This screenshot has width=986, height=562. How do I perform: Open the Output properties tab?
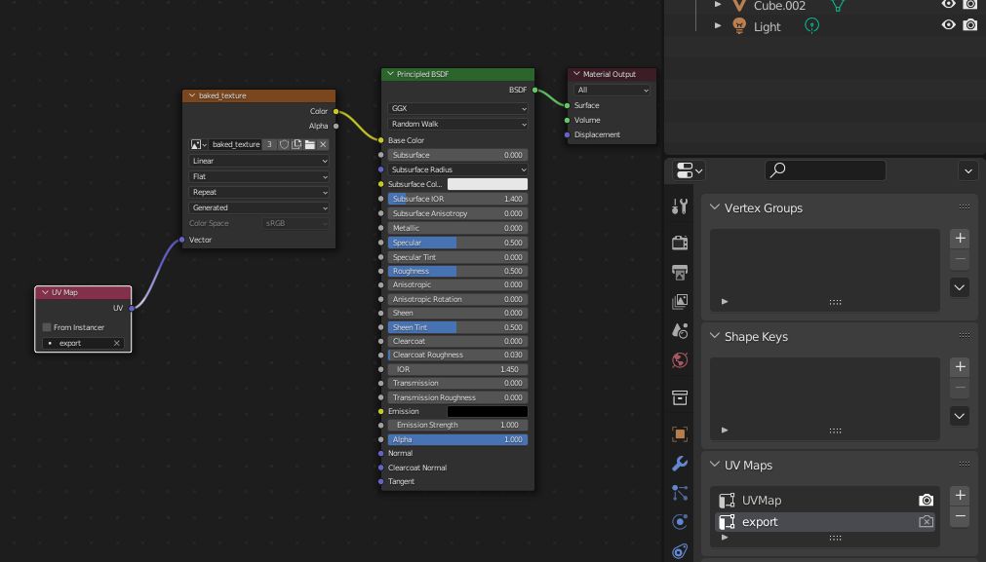[x=680, y=272]
